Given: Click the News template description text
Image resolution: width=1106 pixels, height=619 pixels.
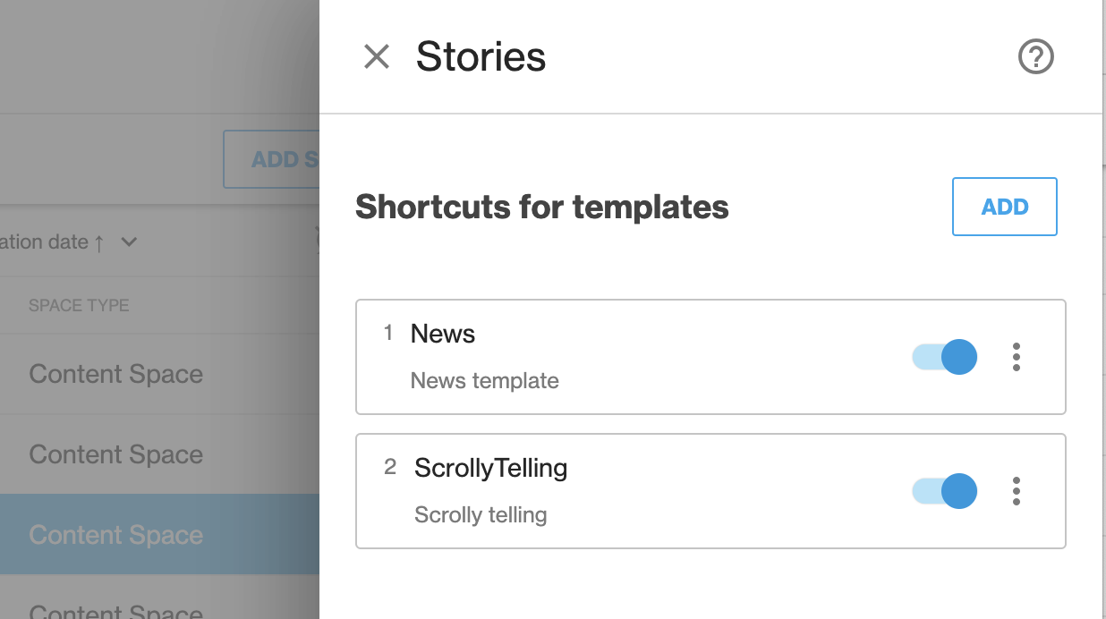Looking at the screenshot, I should click(485, 381).
